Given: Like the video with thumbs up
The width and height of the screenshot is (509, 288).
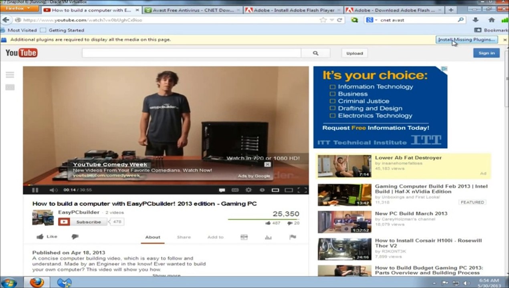Looking at the screenshot, I should click(x=47, y=236).
